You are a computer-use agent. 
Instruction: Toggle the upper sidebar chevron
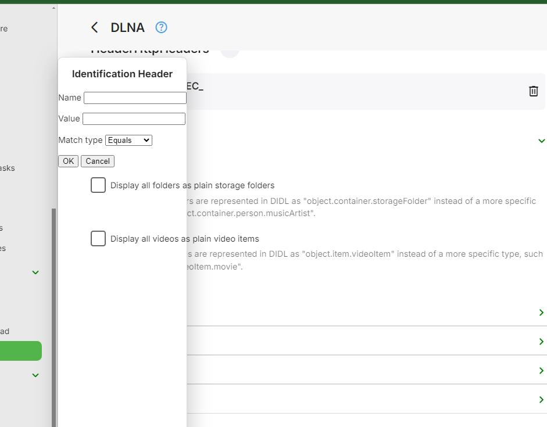35,272
